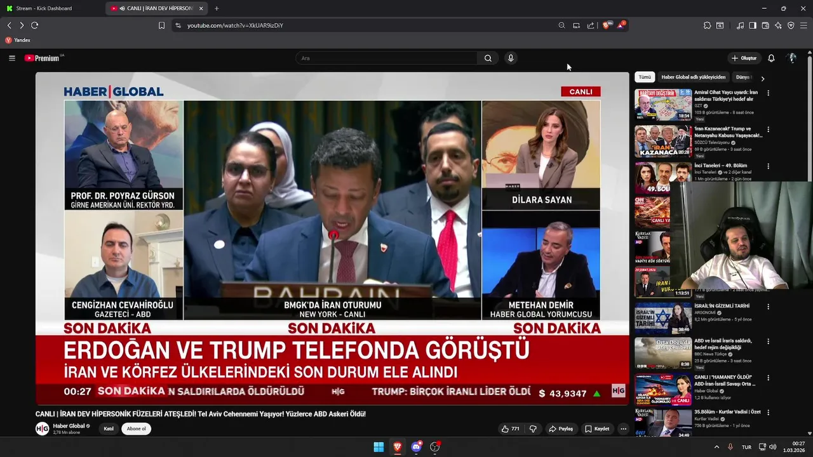Open the Windows Start menu

[379, 447]
